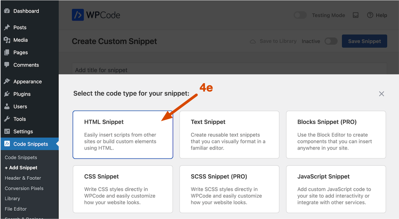
Task: Click the Code Snippets menu icon
Action: tap(7, 144)
